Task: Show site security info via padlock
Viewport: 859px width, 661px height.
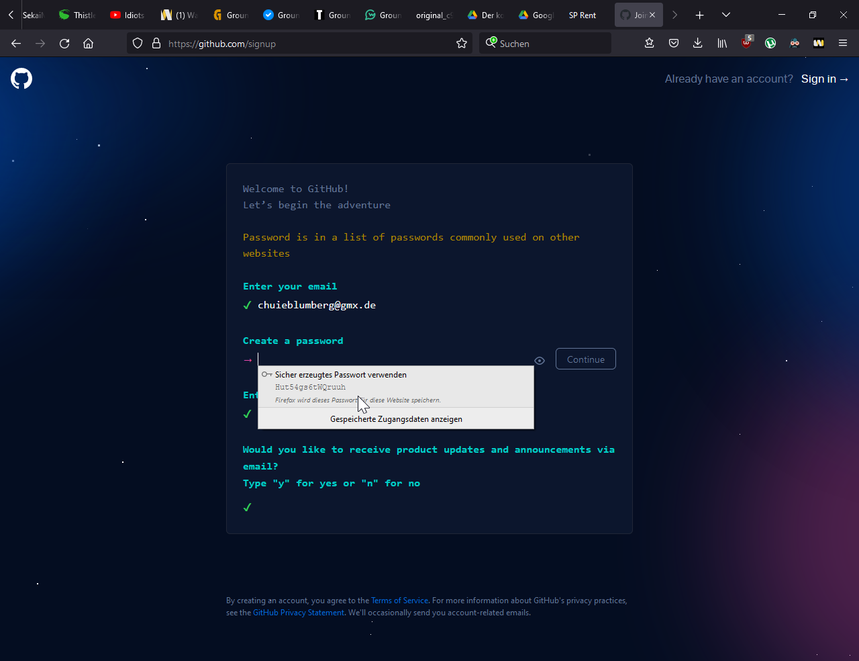Action: pyautogui.click(x=156, y=44)
